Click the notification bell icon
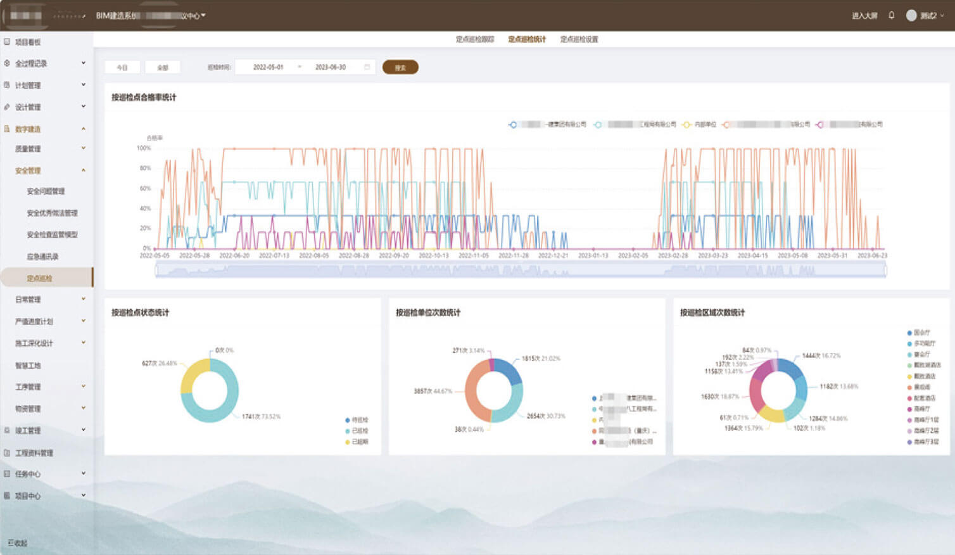 (891, 15)
